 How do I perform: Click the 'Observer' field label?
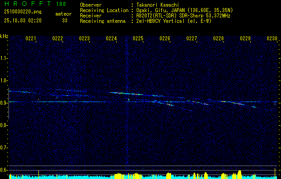(91, 5)
